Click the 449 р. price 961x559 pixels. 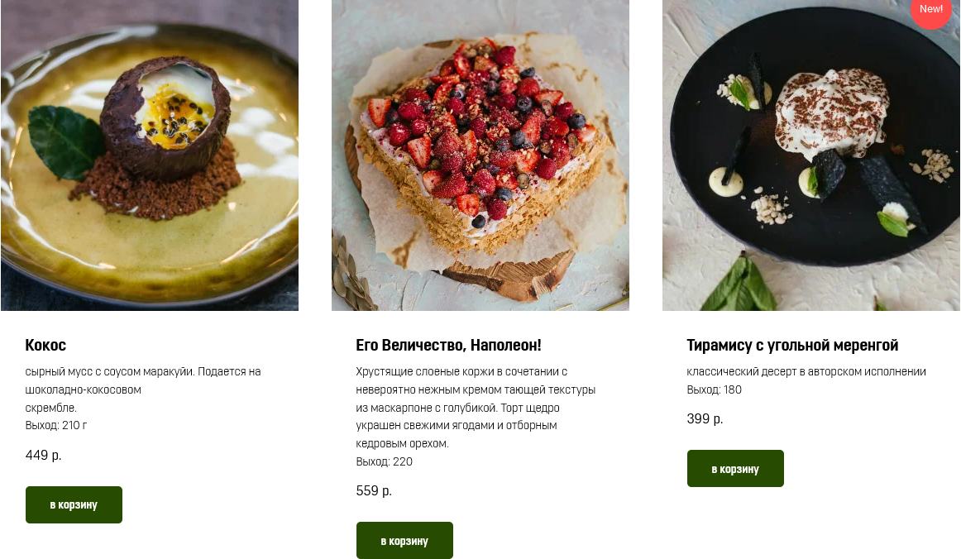[44, 455]
